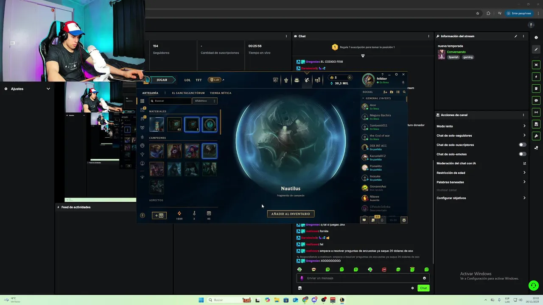Image resolution: width=543 pixels, height=305 pixels.
Task: Open the Alfabético sort dropdown
Action: [x=205, y=101]
